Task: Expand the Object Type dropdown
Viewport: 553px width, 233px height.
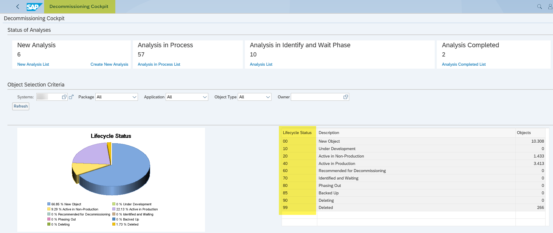Action: (268, 97)
